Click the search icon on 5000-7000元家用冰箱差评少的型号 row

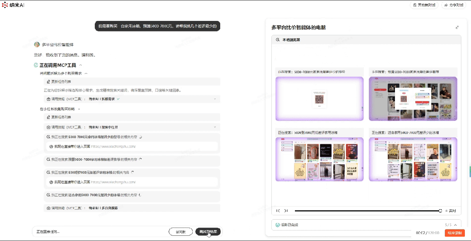(48, 137)
